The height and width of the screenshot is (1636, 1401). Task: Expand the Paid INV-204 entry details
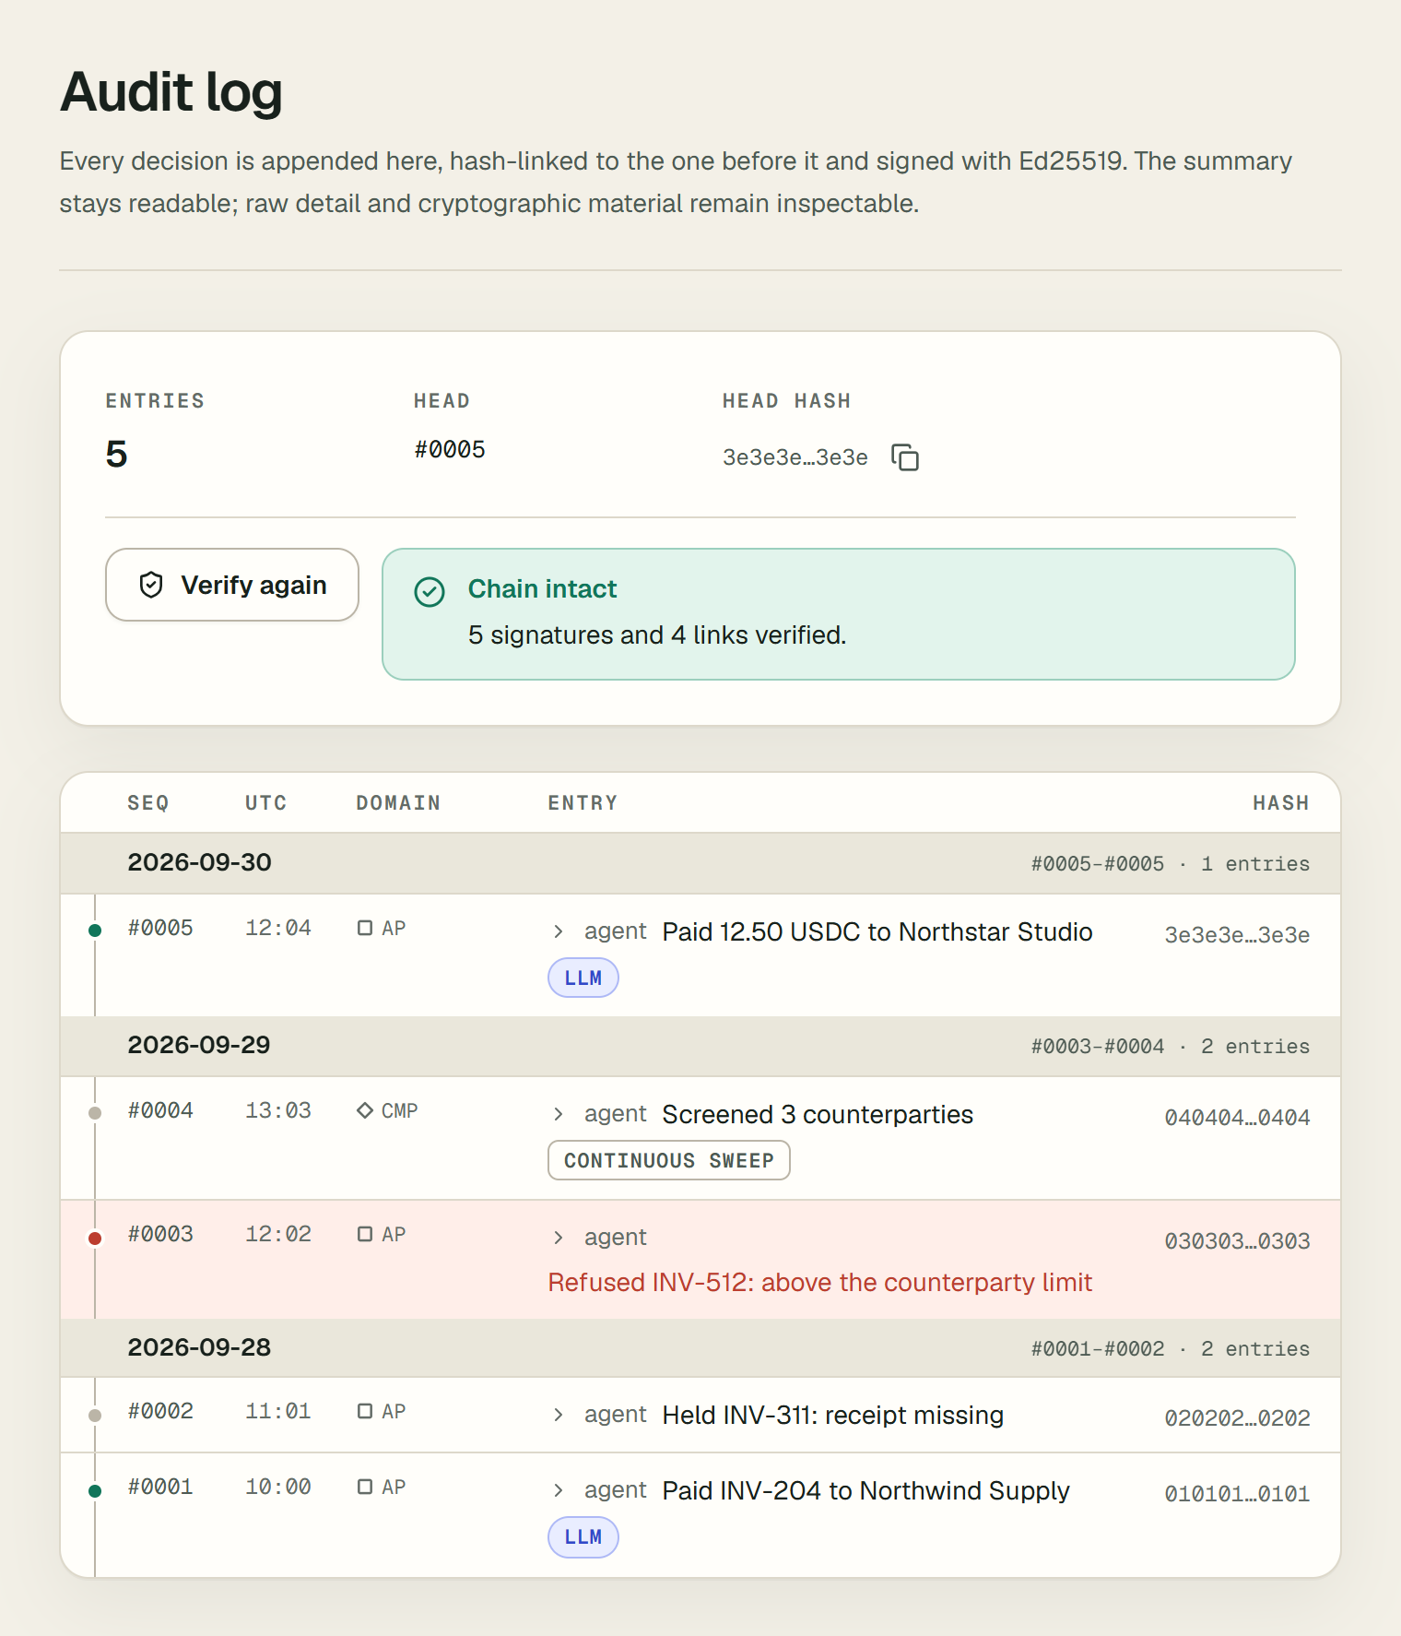tap(559, 1490)
